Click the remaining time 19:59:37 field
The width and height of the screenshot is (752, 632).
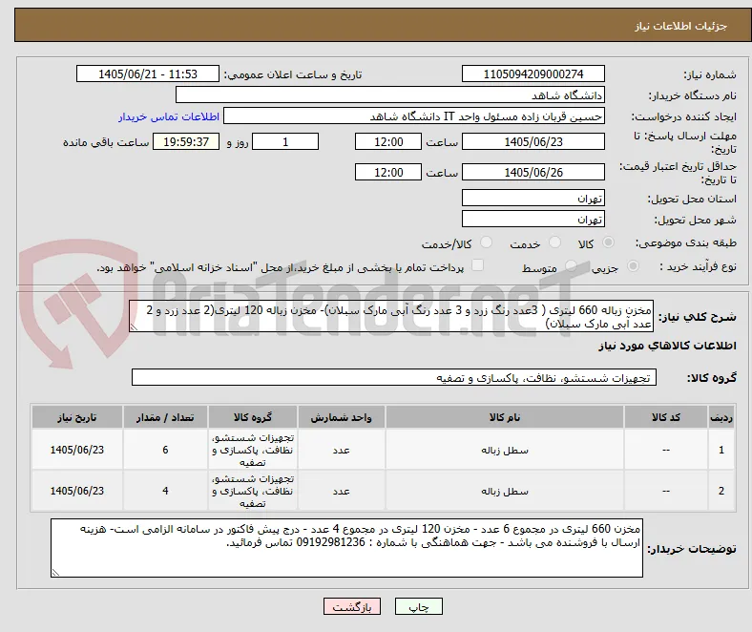coord(186,141)
